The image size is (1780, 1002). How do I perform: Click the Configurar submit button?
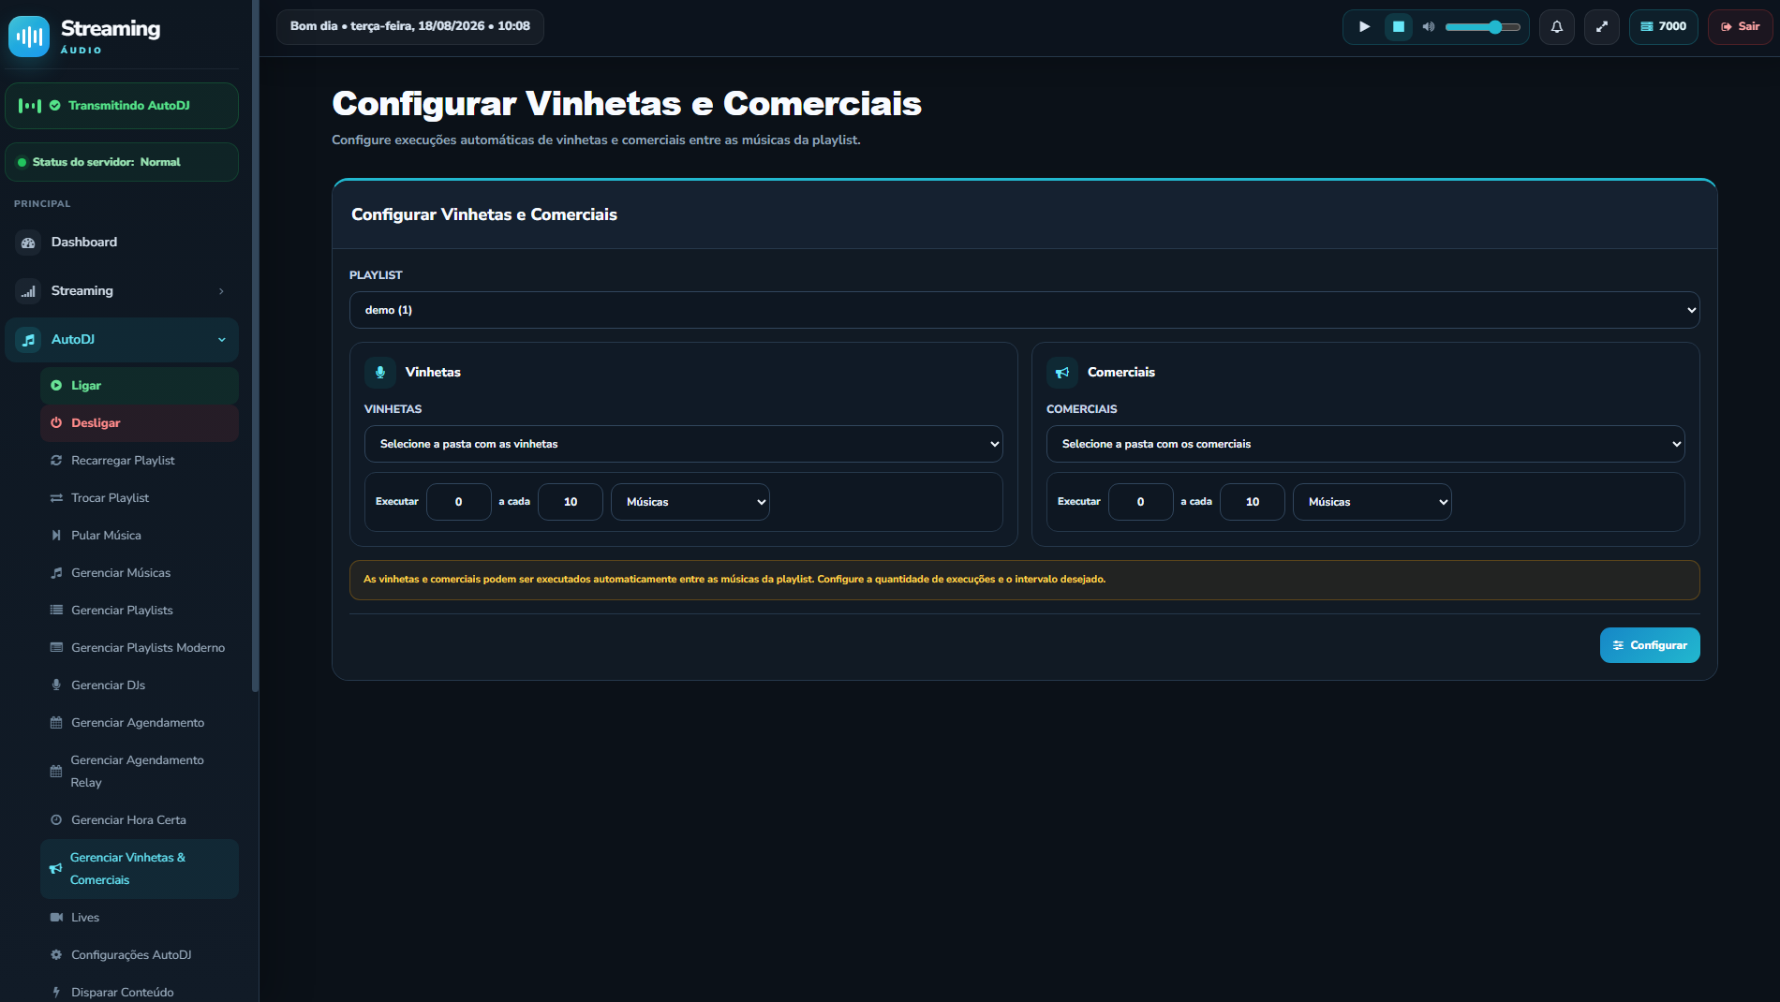(x=1650, y=645)
